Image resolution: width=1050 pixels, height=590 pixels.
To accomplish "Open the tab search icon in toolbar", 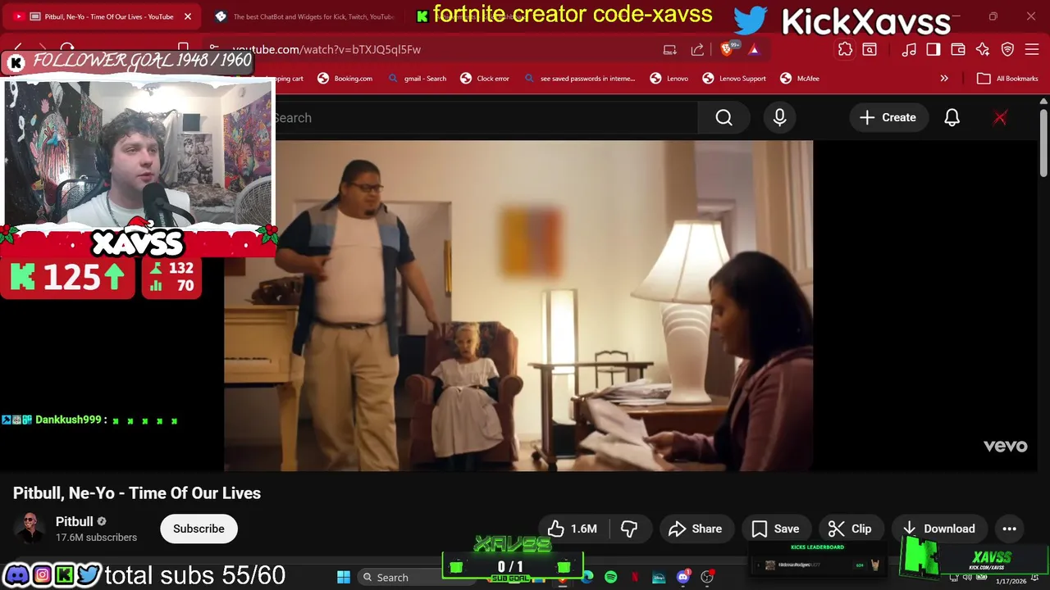I will pos(870,49).
